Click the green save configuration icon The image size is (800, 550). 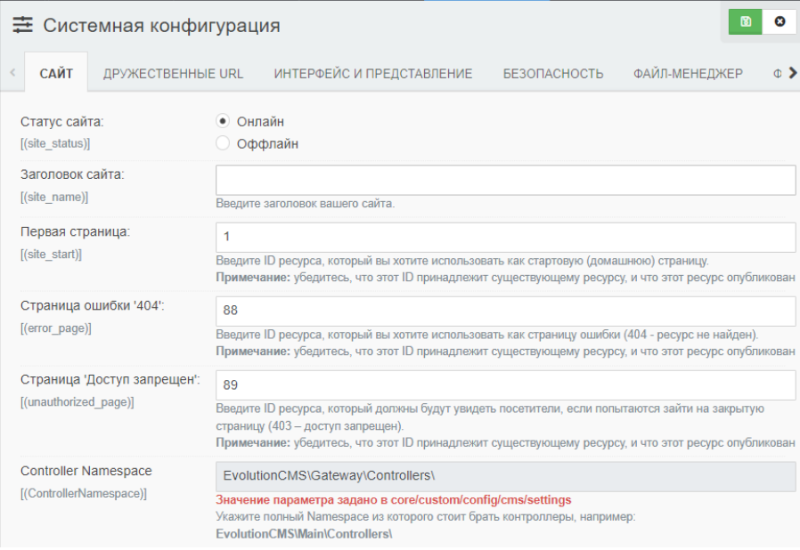(x=745, y=21)
